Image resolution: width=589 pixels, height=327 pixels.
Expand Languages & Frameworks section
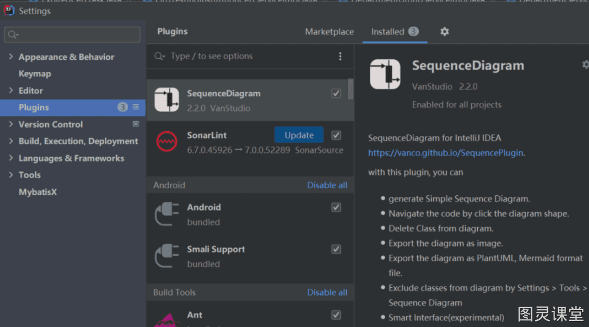(10, 158)
